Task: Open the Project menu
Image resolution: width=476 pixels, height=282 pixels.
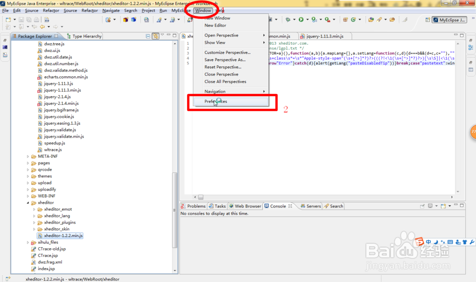Action: click(148, 10)
